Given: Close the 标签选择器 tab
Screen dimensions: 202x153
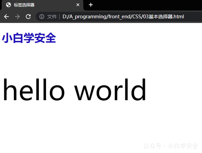Looking at the screenshot, I should 78,5.
